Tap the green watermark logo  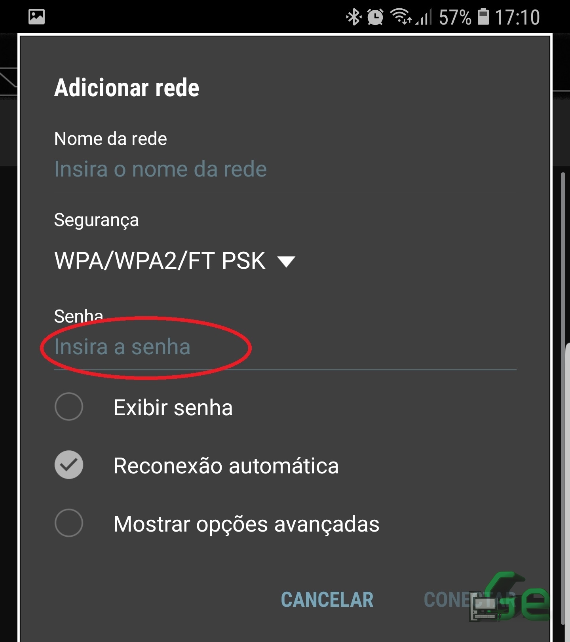(x=510, y=597)
